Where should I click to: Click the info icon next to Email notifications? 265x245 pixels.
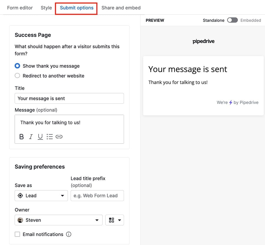(68, 234)
